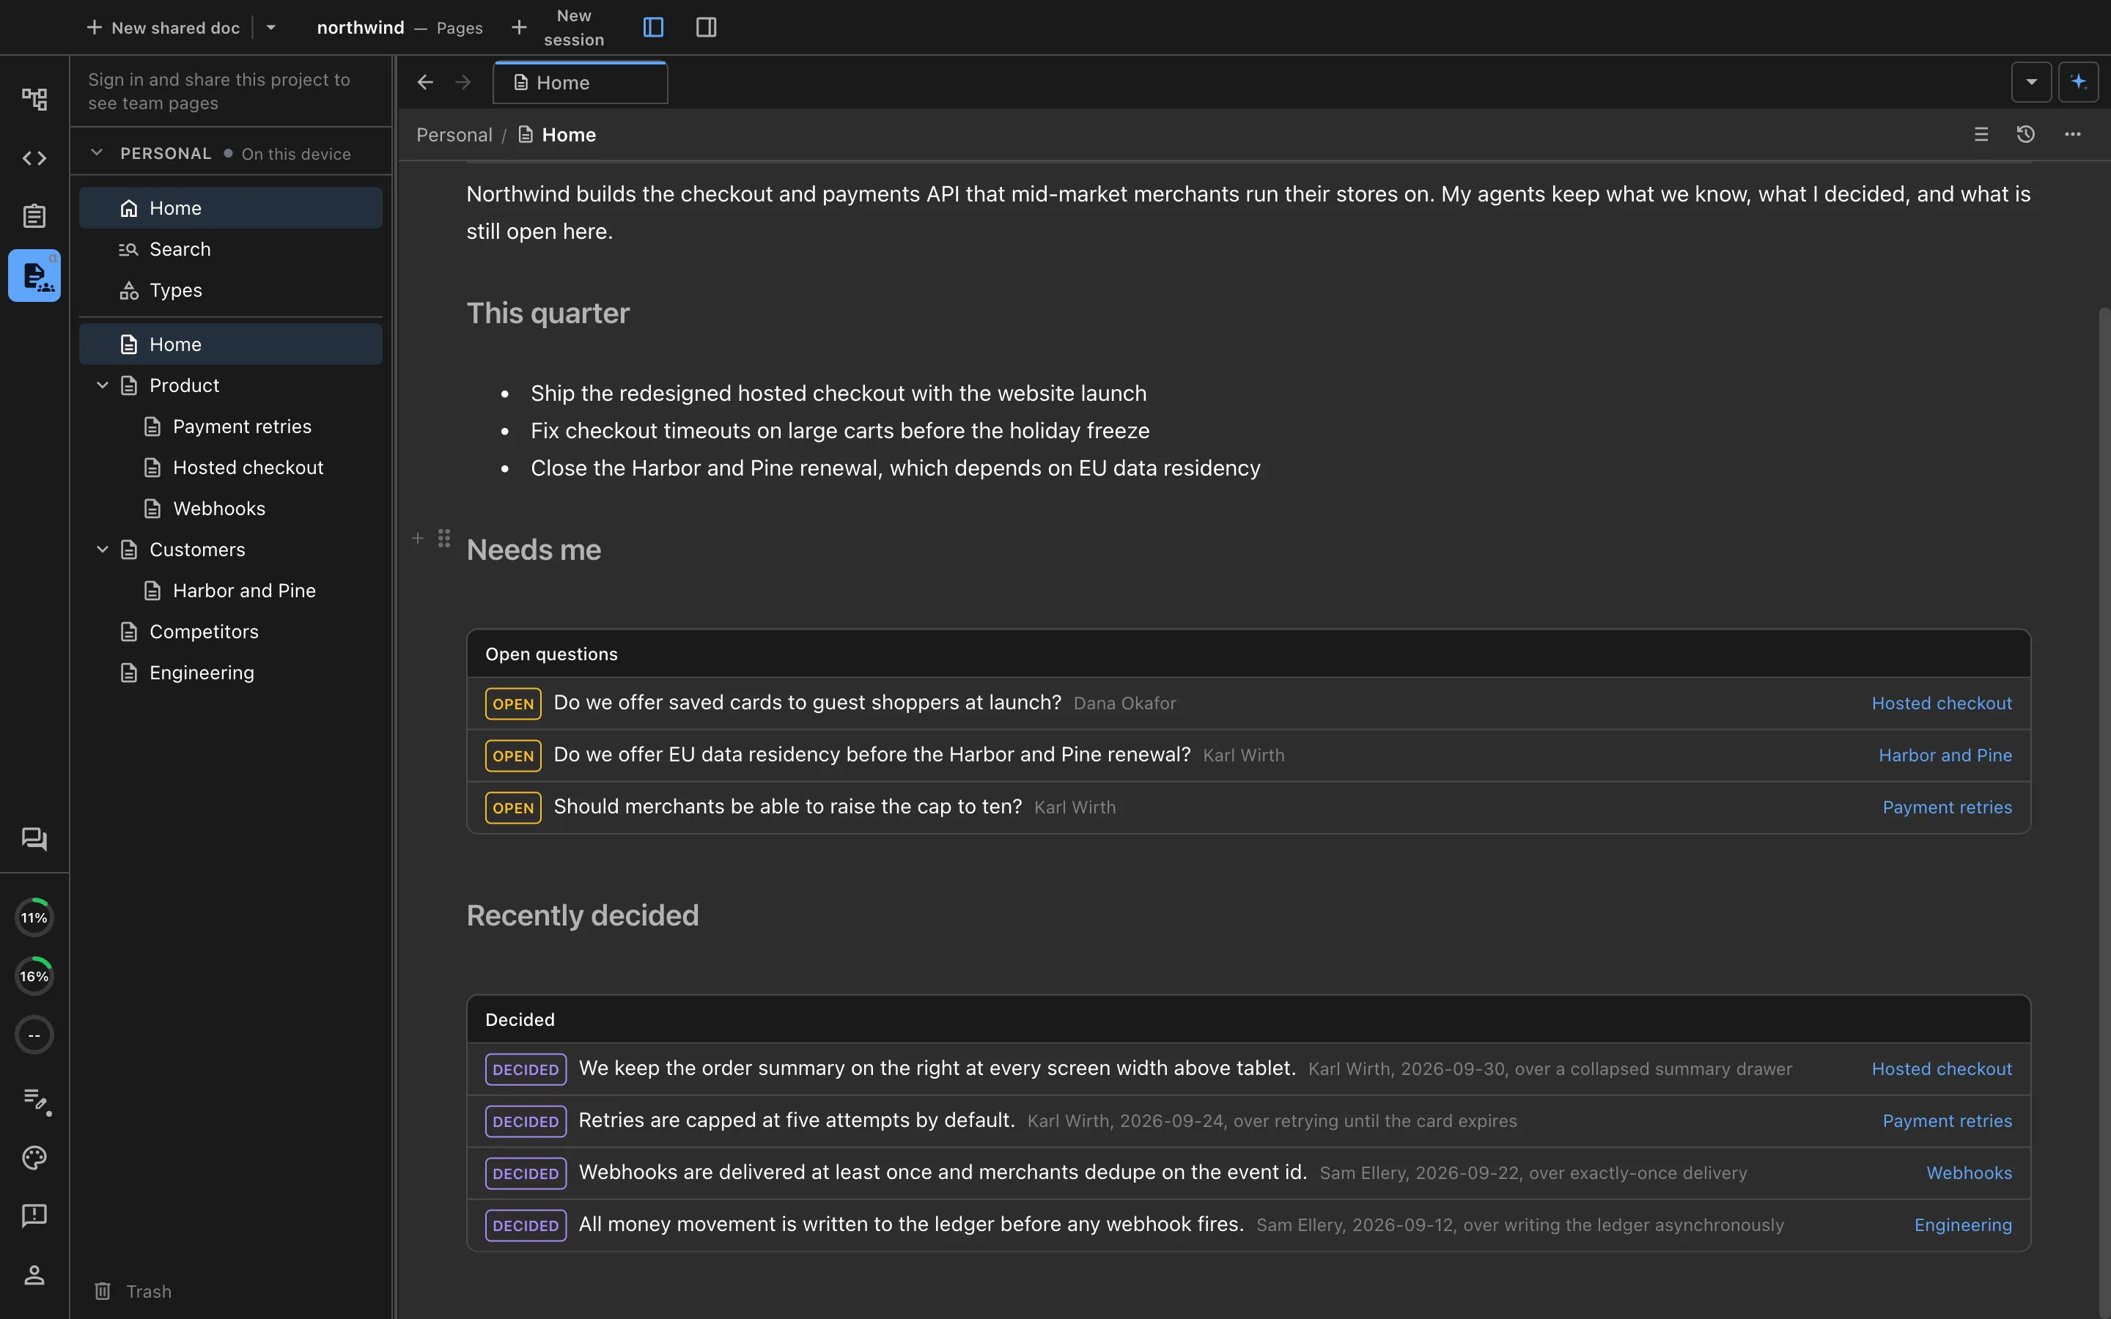This screenshot has width=2111, height=1319.
Task: Open the Harbor and Pine page in tree
Action: 230,591
